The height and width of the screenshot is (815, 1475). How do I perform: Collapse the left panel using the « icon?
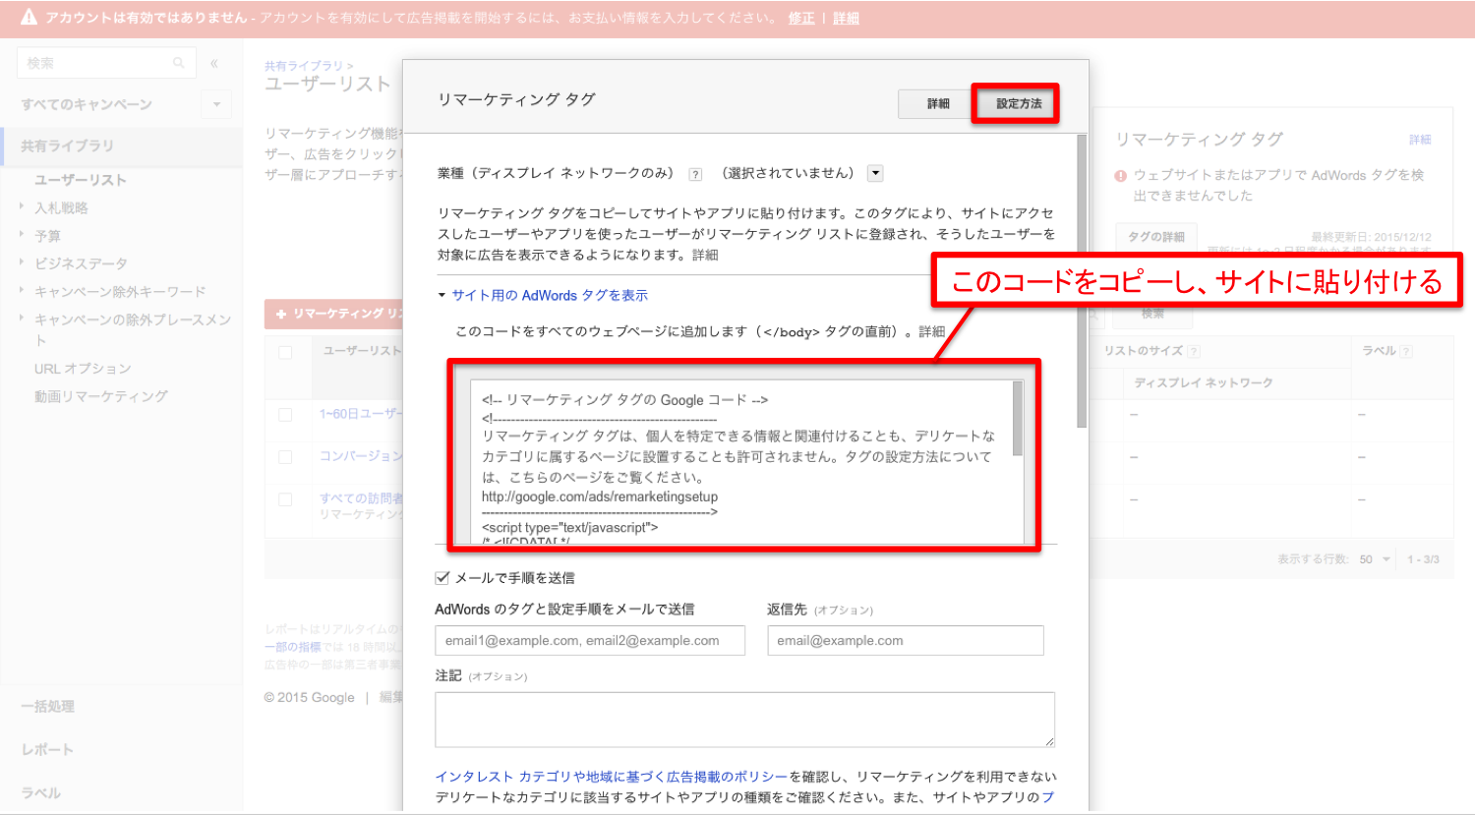[x=213, y=62]
